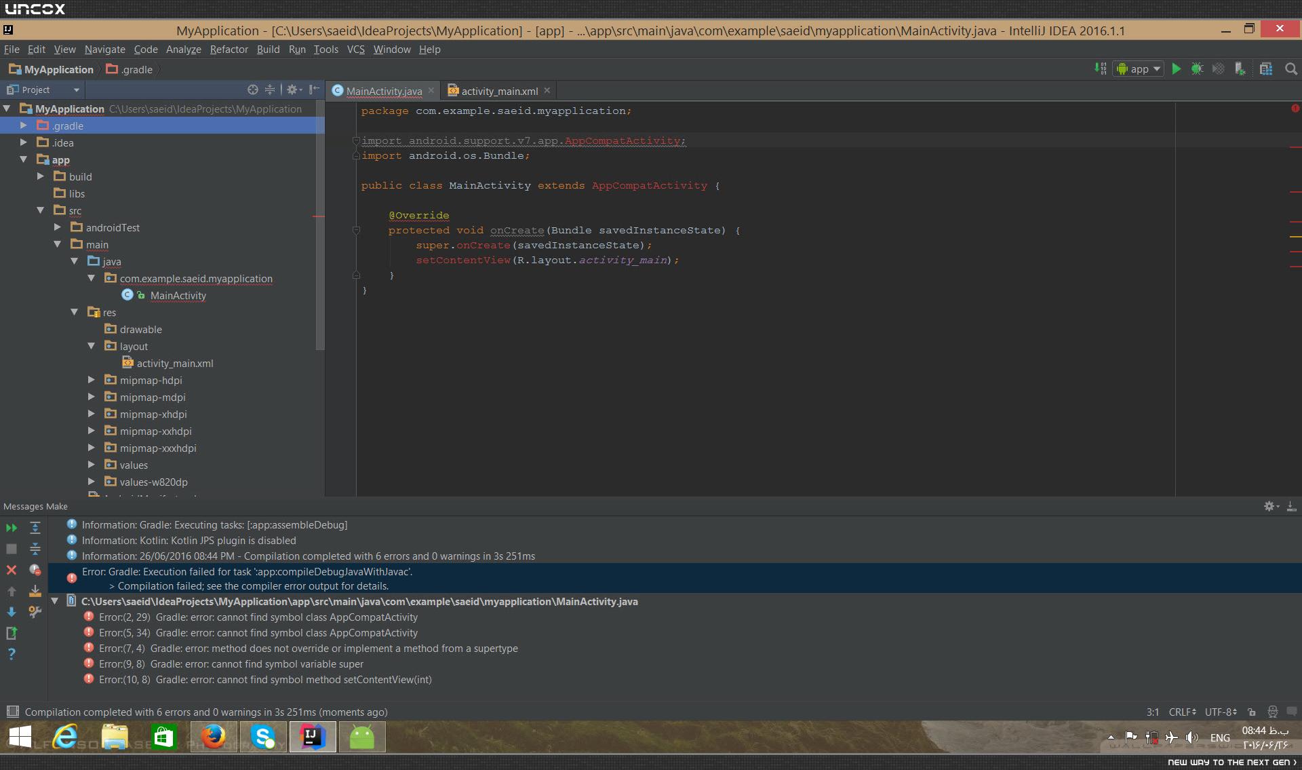Select the MainActivity.java editor tab
This screenshot has height=770, width=1302.
[384, 91]
